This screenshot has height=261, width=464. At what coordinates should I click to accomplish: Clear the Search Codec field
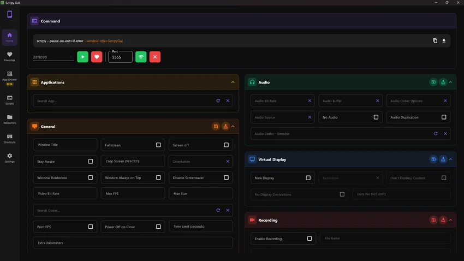[x=228, y=210]
